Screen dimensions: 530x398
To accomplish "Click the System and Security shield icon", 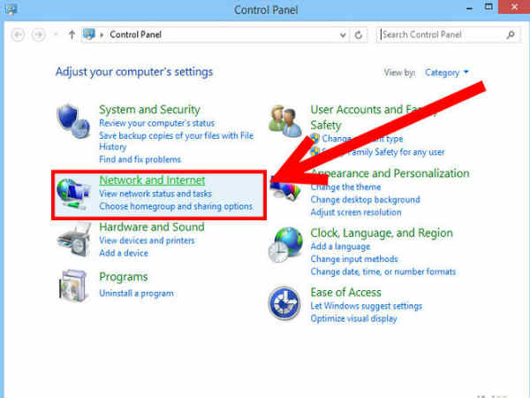I will click(73, 121).
